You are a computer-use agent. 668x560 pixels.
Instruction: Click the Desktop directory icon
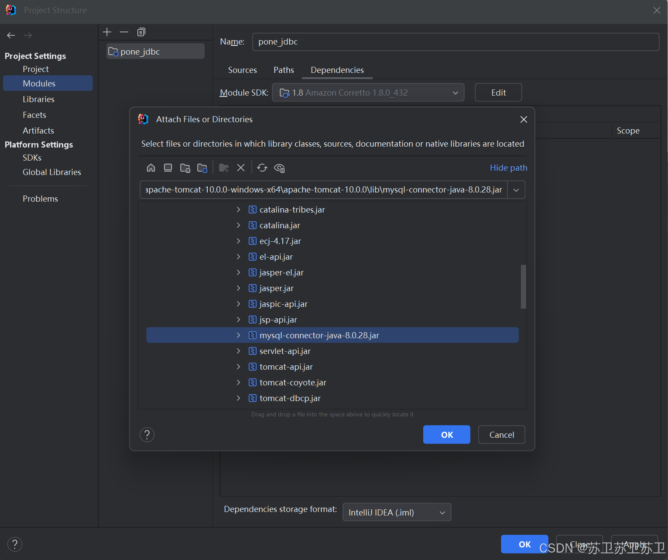(168, 168)
